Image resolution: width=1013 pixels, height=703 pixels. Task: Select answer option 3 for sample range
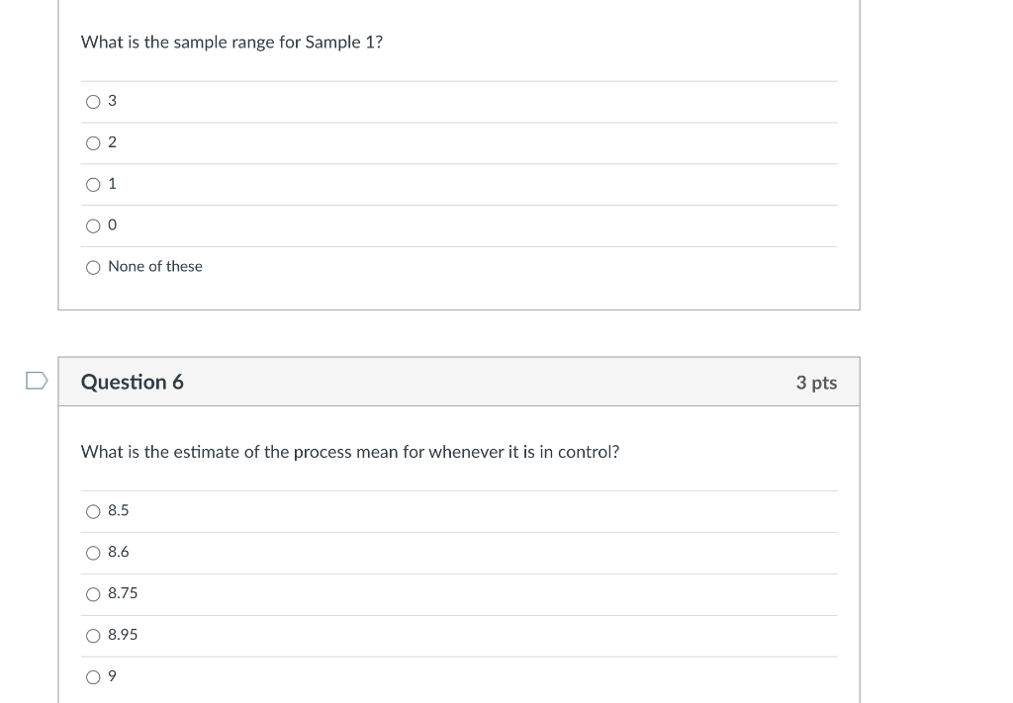click(93, 101)
